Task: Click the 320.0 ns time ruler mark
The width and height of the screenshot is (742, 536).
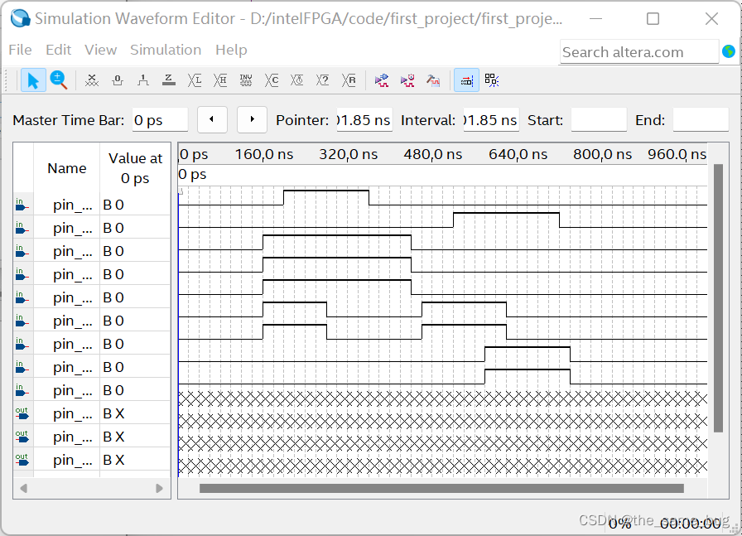Action: coord(349,154)
